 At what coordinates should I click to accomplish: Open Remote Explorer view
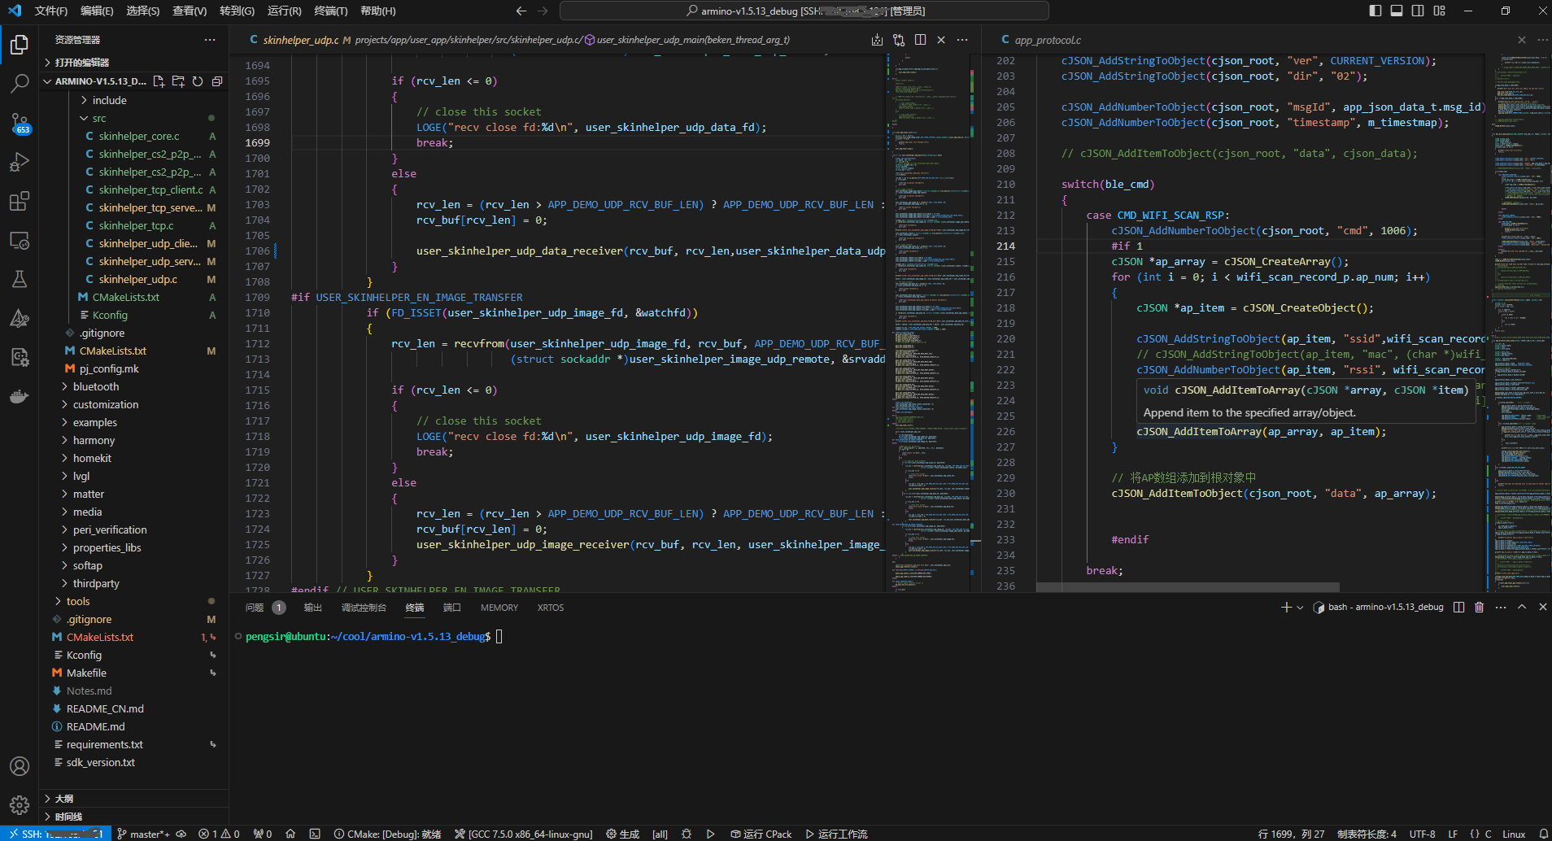tap(20, 240)
